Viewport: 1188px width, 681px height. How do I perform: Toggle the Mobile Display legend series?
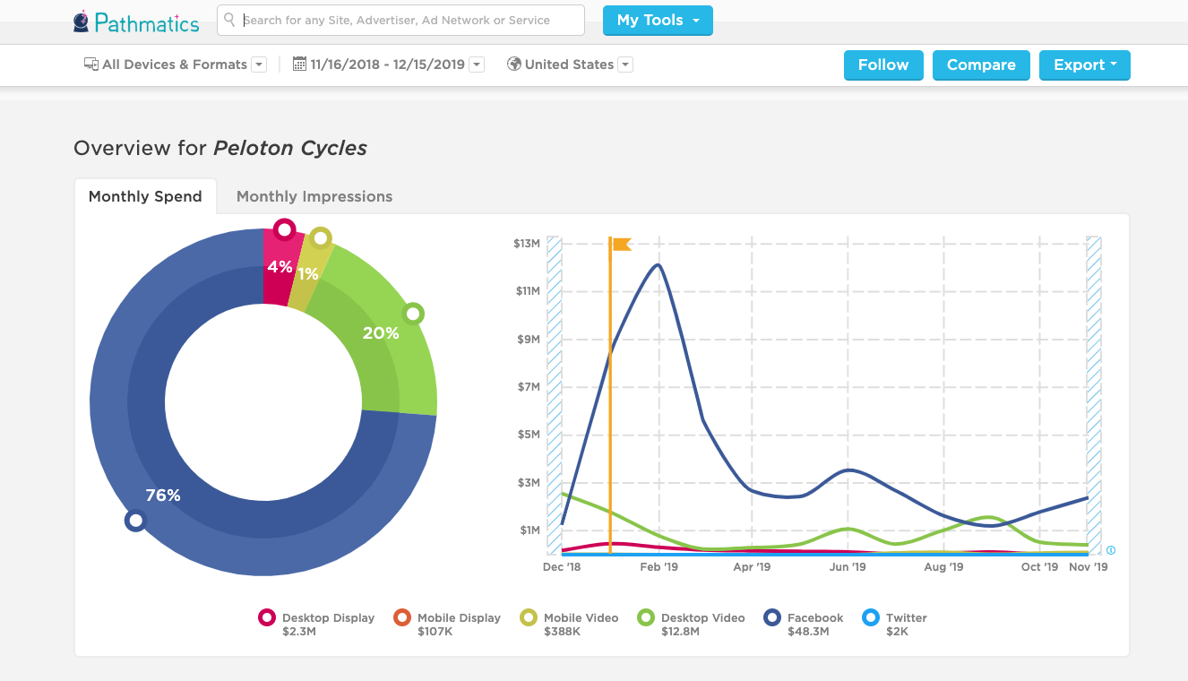click(447, 624)
